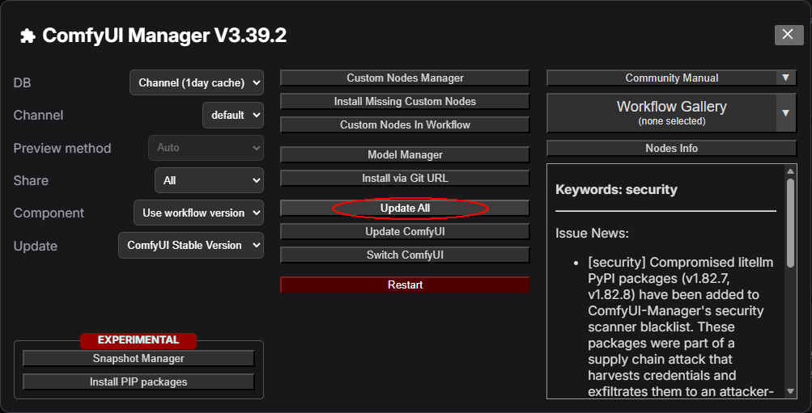Image resolution: width=812 pixels, height=413 pixels.
Task: Open the Component Use workflow version dropdown
Action: click(199, 213)
